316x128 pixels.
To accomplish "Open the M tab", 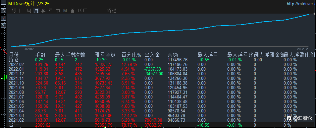I will click(65, 11).
